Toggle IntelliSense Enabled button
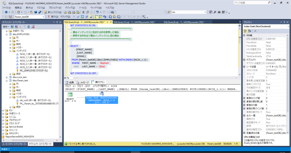Viewport: 291px width, 153px height. point(91,17)
